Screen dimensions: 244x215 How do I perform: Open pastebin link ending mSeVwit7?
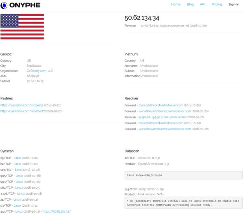(x=23, y=111)
